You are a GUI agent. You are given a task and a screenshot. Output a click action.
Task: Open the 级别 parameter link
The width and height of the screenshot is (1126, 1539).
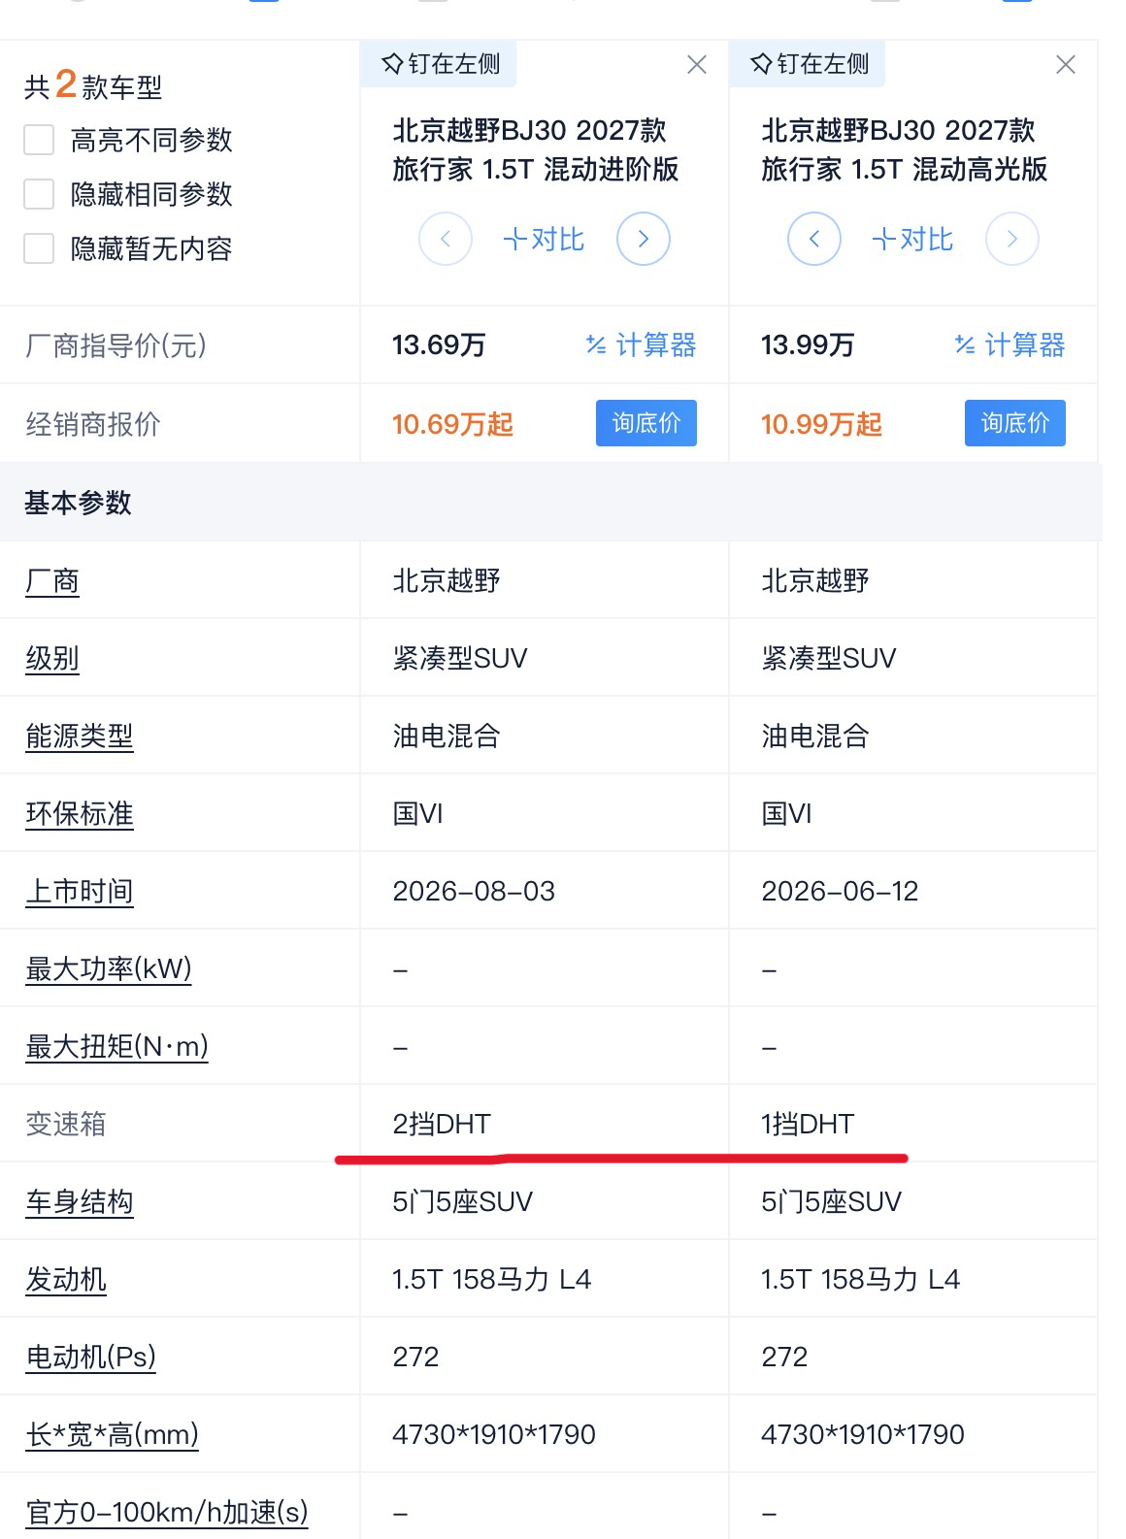(x=52, y=659)
